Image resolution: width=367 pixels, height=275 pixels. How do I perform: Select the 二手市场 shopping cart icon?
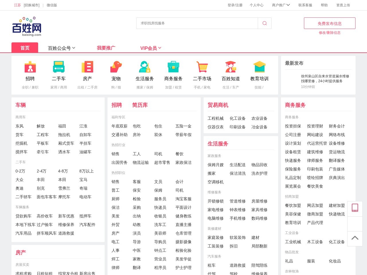(x=202, y=67)
